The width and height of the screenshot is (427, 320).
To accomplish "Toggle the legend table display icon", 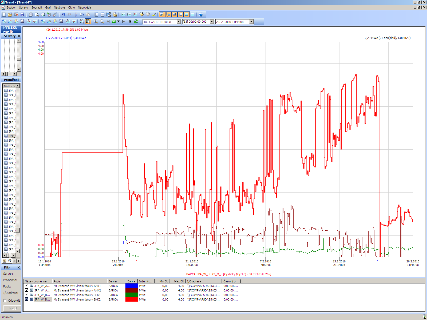I will tap(162, 15).
